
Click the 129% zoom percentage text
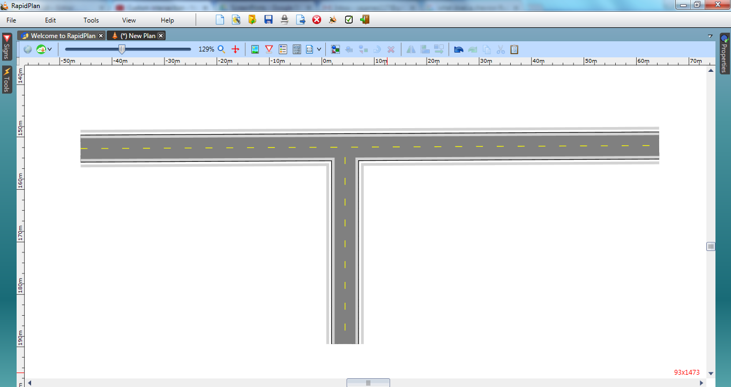[206, 49]
